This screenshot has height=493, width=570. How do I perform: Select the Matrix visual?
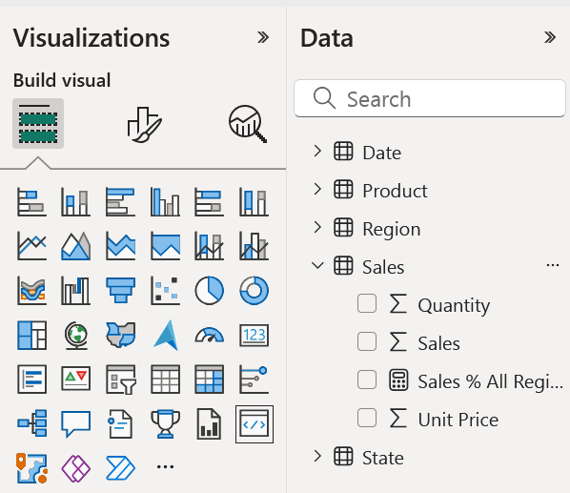point(210,380)
